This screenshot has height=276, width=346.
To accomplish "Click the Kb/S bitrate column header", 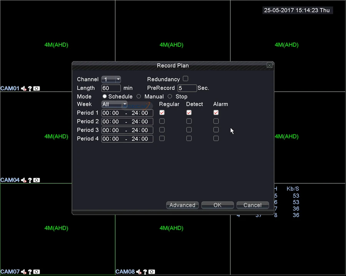I will coord(293,189).
